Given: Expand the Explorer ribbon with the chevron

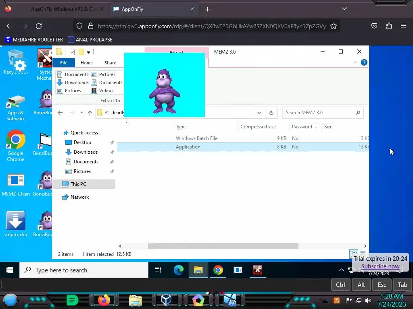Looking at the screenshot, I should [x=355, y=62].
